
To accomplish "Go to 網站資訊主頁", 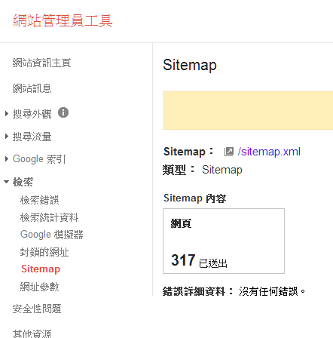I will click(x=41, y=63).
